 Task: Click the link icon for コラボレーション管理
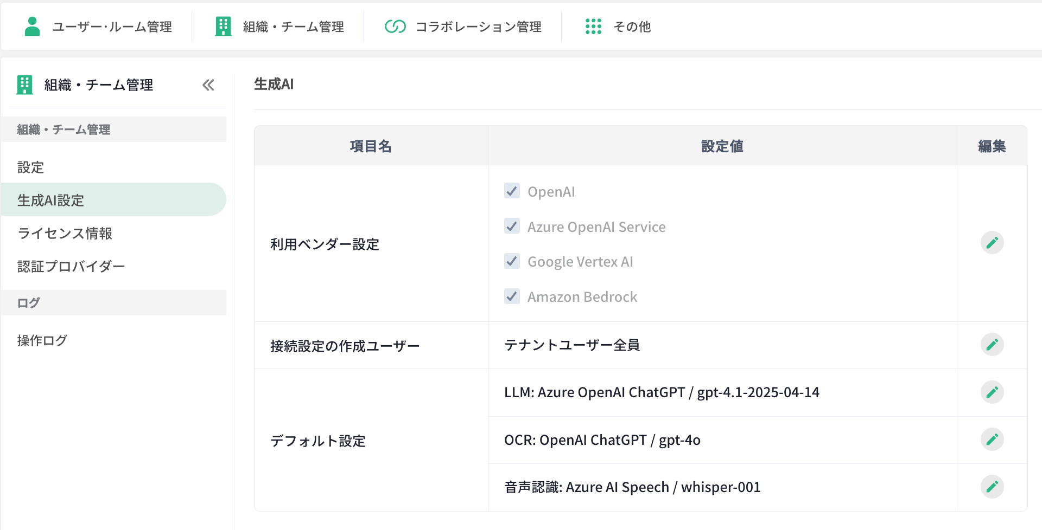tap(395, 26)
